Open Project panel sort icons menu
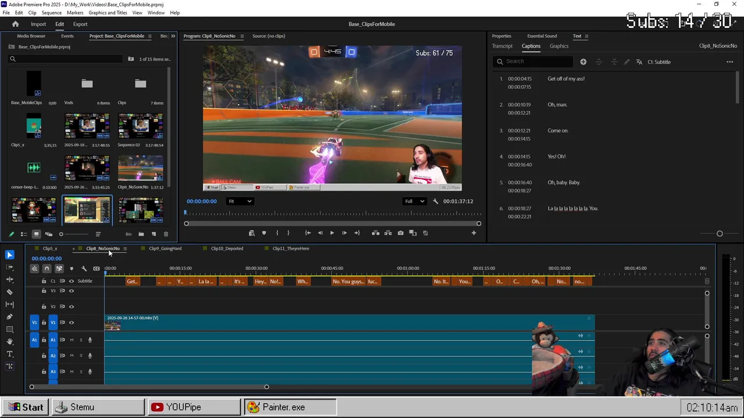This screenshot has height=418, width=744. (98, 234)
